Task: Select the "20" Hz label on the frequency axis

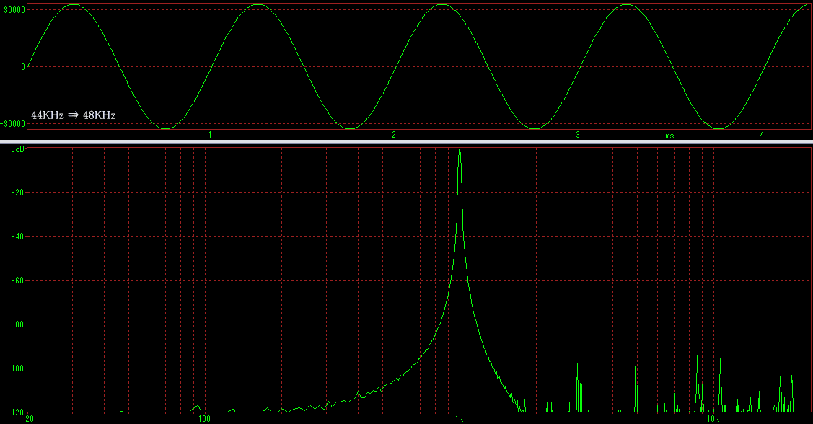Action: (x=30, y=419)
